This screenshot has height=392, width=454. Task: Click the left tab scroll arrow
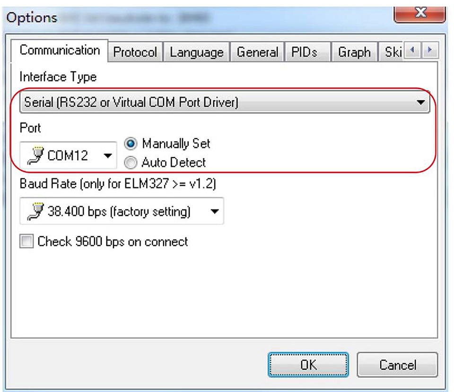[412, 50]
